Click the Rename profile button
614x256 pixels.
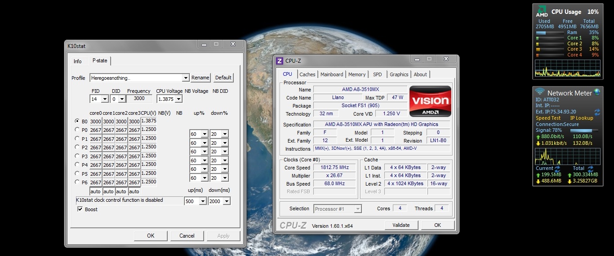(200, 78)
